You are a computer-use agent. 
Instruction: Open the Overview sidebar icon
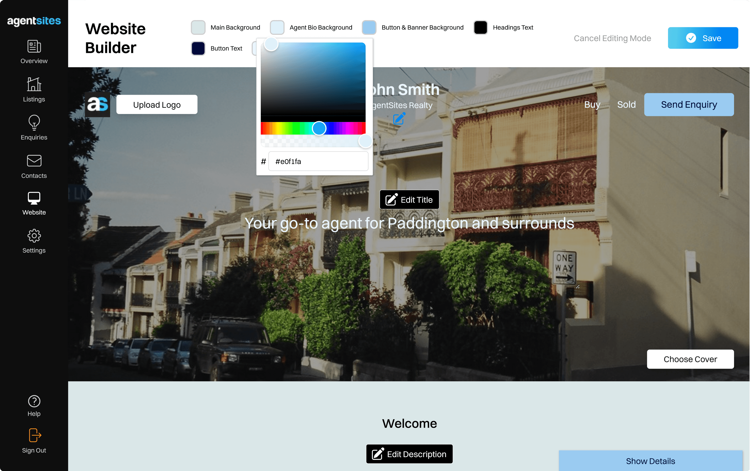(x=34, y=47)
